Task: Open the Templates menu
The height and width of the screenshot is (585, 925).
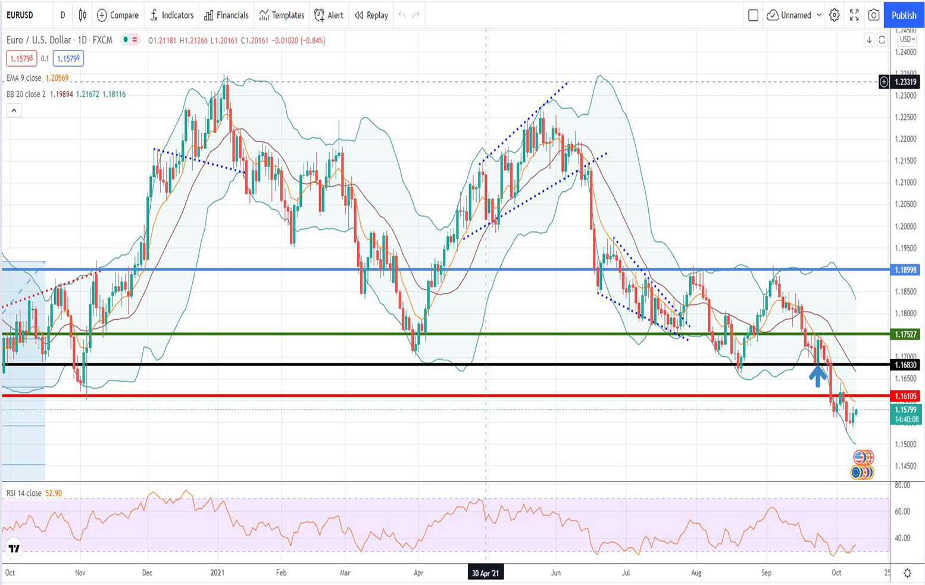Action: tap(282, 15)
